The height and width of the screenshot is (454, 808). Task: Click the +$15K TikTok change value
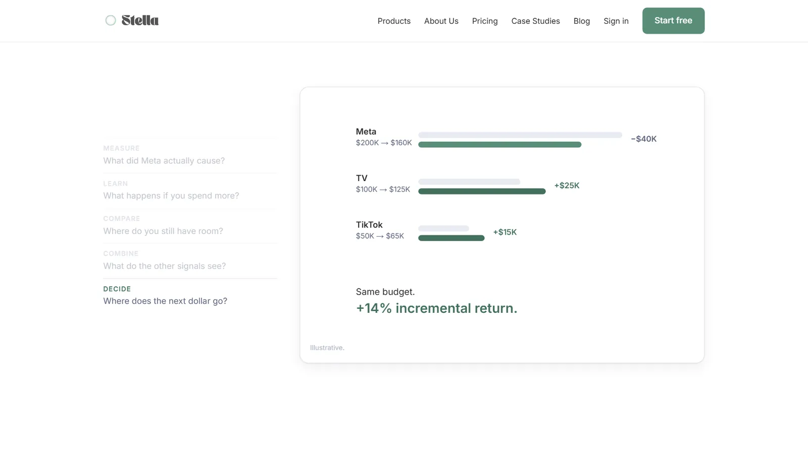pyautogui.click(x=505, y=232)
